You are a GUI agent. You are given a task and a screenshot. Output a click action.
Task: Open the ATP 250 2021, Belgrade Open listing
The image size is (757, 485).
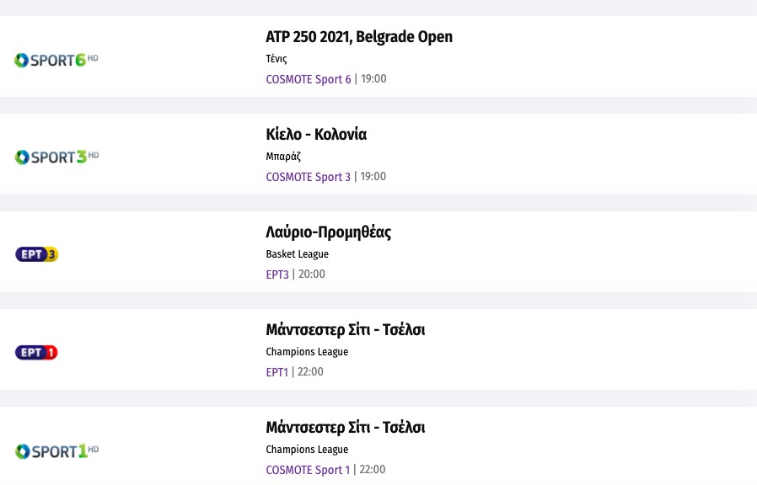coord(359,37)
